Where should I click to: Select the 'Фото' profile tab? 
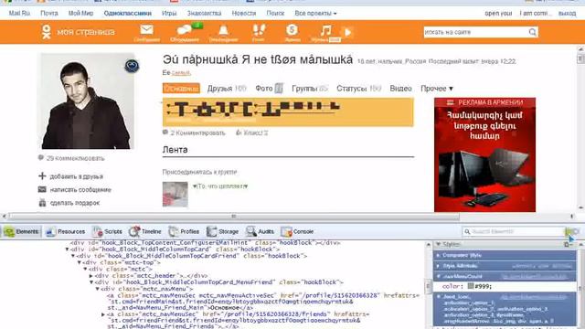pyautogui.click(x=264, y=89)
